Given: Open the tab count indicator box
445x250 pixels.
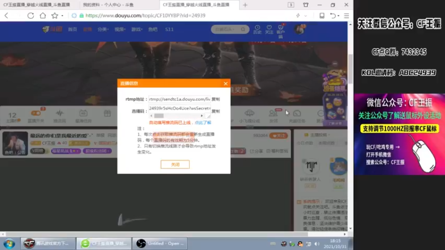Looking at the screenshot, I should tap(291, 5).
